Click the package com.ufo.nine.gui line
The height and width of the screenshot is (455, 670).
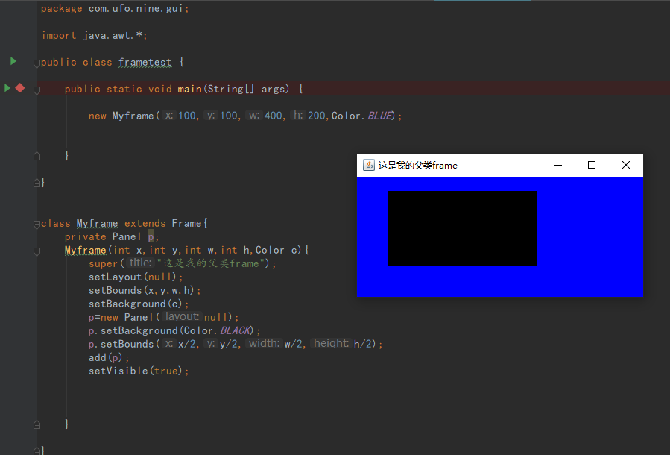tap(115, 9)
